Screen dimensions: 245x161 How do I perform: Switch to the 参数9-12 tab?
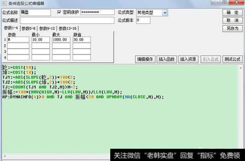click(x=47, y=29)
